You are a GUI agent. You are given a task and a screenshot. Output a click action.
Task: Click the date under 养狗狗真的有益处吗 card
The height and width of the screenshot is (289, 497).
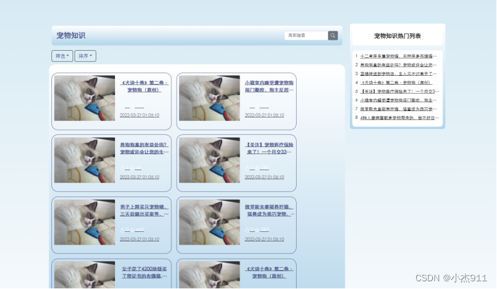(x=139, y=177)
